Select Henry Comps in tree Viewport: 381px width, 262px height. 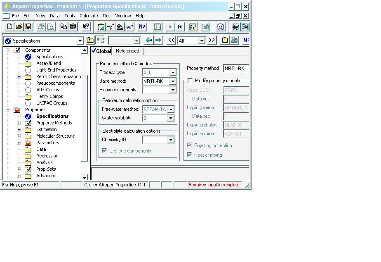[x=49, y=96]
